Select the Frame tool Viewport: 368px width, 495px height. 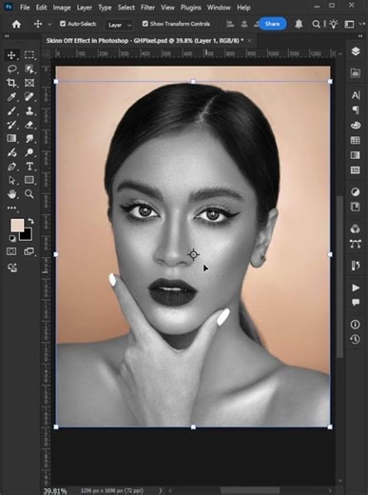[29, 83]
